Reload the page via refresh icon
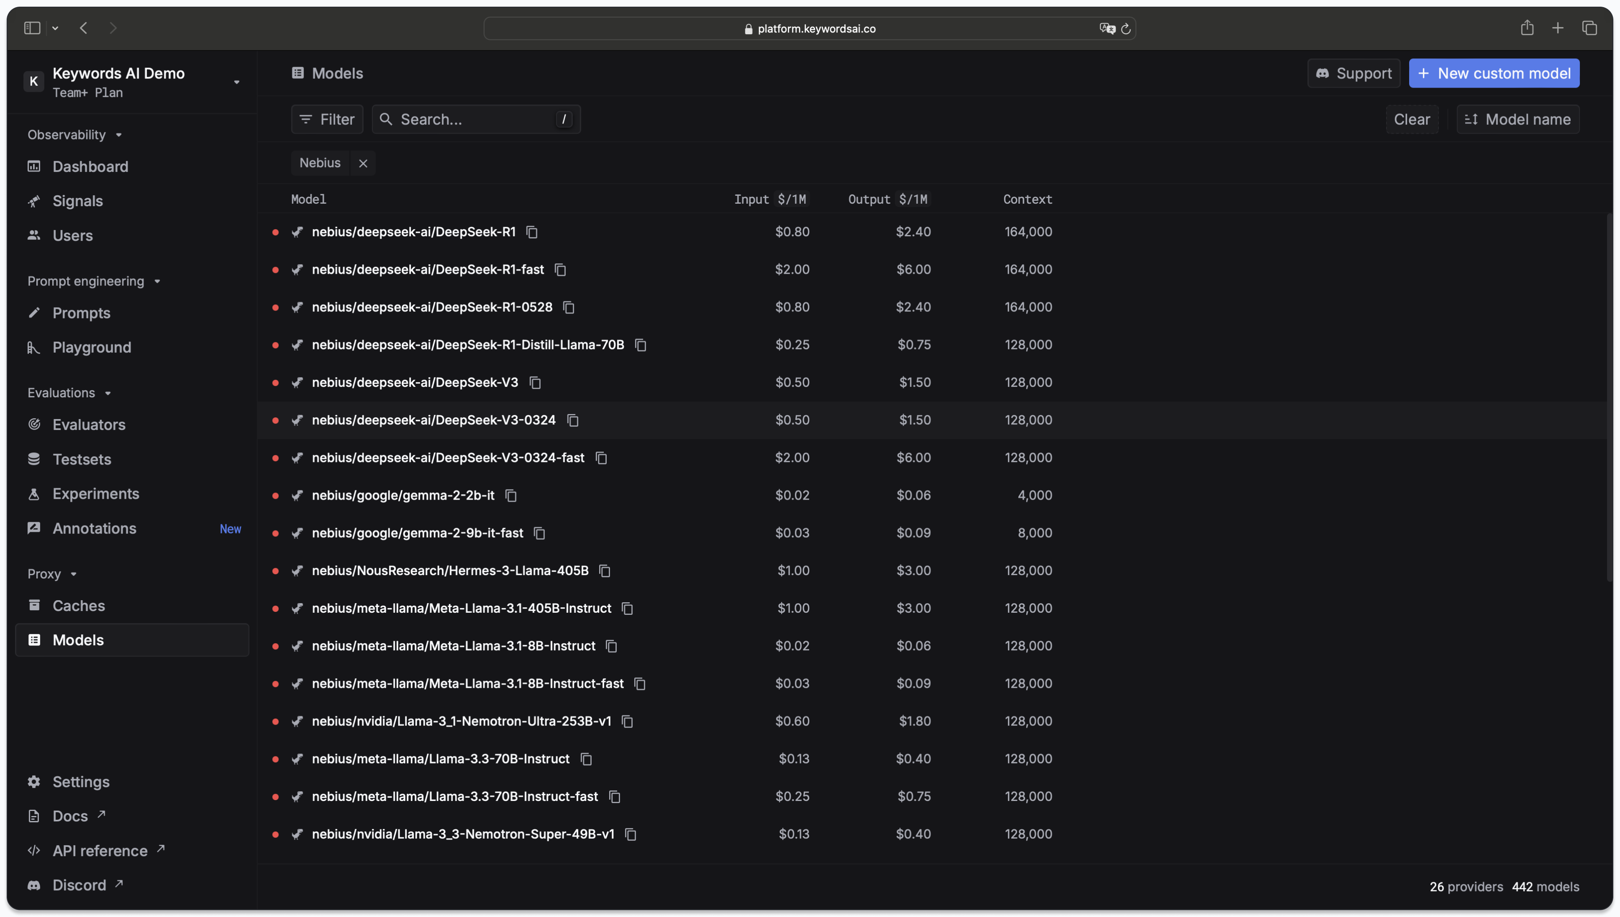Viewport: 1620px width, 917px height. (1126, 28)
